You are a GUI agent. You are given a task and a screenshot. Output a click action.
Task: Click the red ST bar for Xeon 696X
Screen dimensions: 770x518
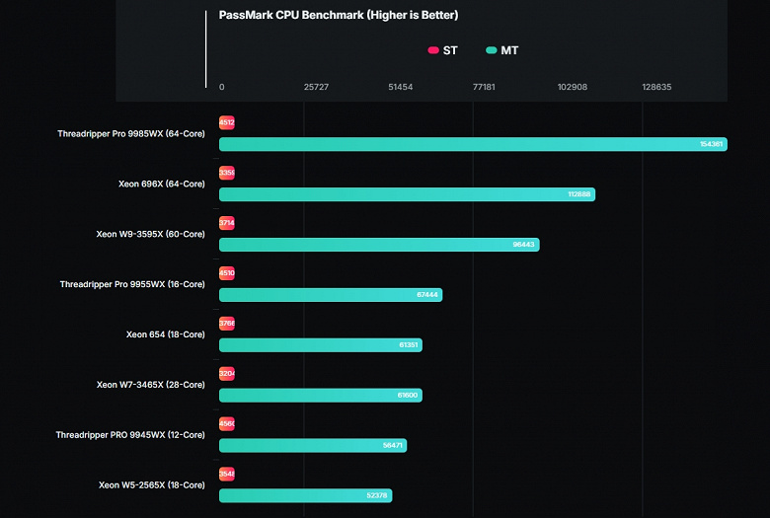[227, 173]
